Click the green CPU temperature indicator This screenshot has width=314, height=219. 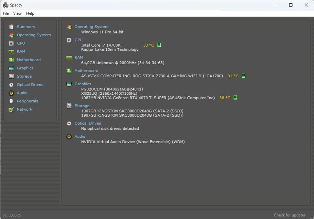[x=159, y=45]
